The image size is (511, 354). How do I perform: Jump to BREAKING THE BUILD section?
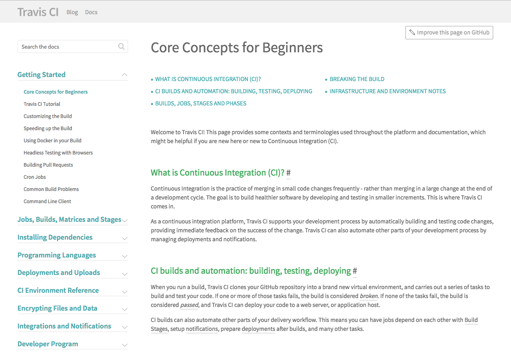[357, 79]
